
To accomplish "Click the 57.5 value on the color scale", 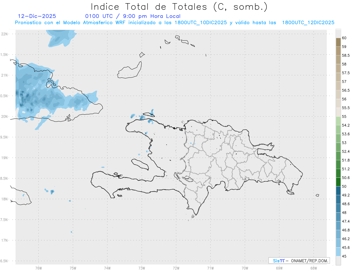I will coord(346,73).
